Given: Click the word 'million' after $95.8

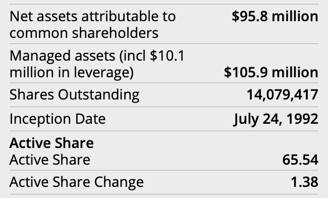Looking at the screenshot, I should pyautogui.click(x=295, y=16).
